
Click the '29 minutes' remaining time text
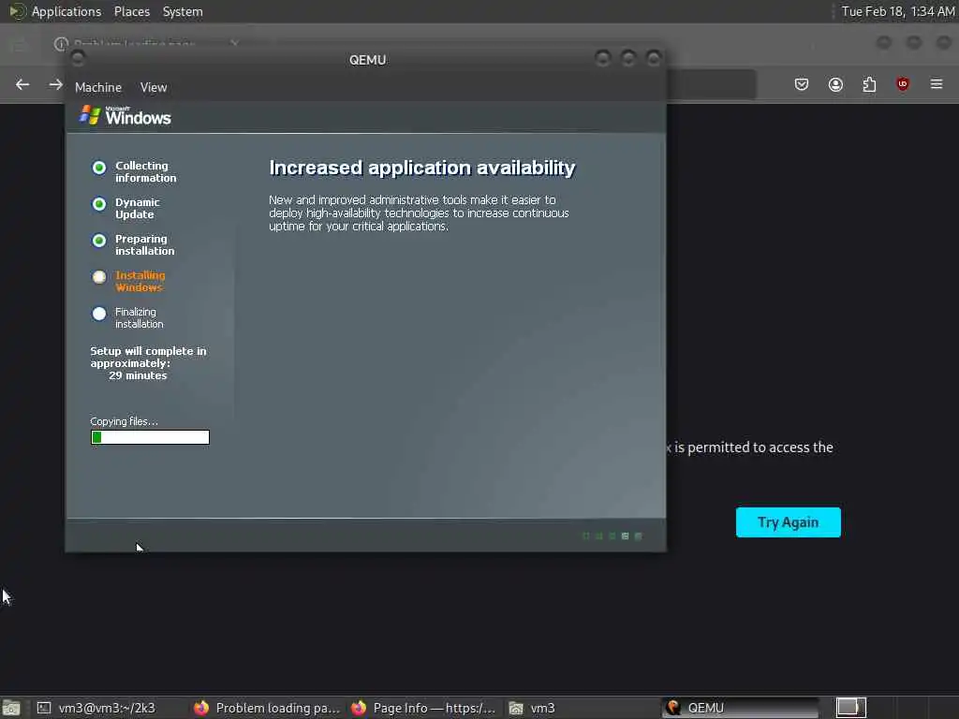138,375
